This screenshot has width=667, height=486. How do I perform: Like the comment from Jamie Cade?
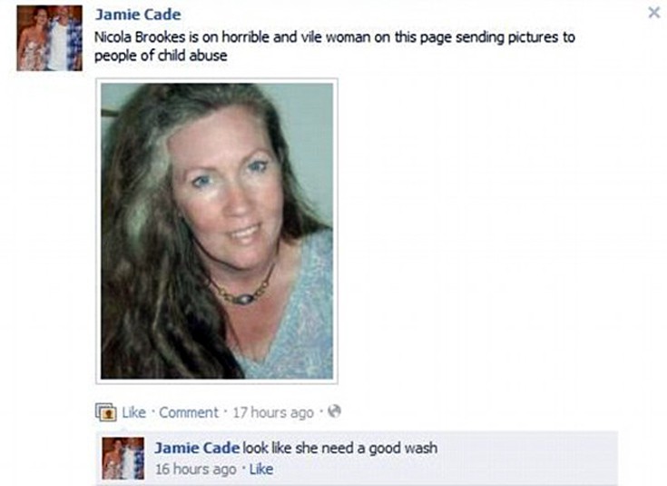(261, 469)
